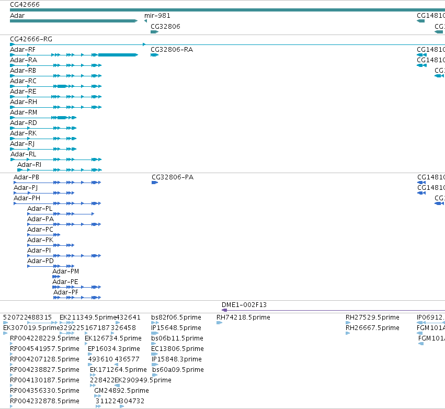Click the mir-981 gene label
This screenshot has width=445, height=409.
(x=157, y=16)
